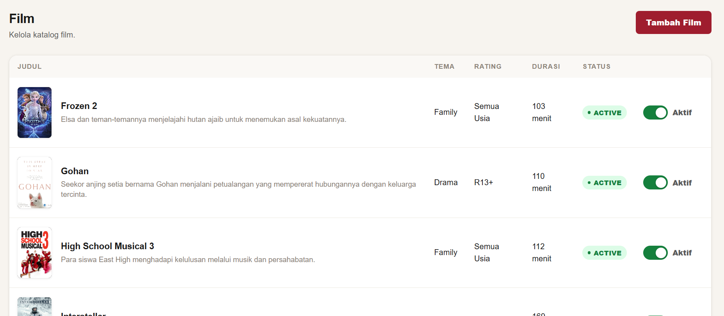This screenshot has height=316, width=724.
Task: Open the Interstellar poster thumbnail
Action: tap(34, 307)
